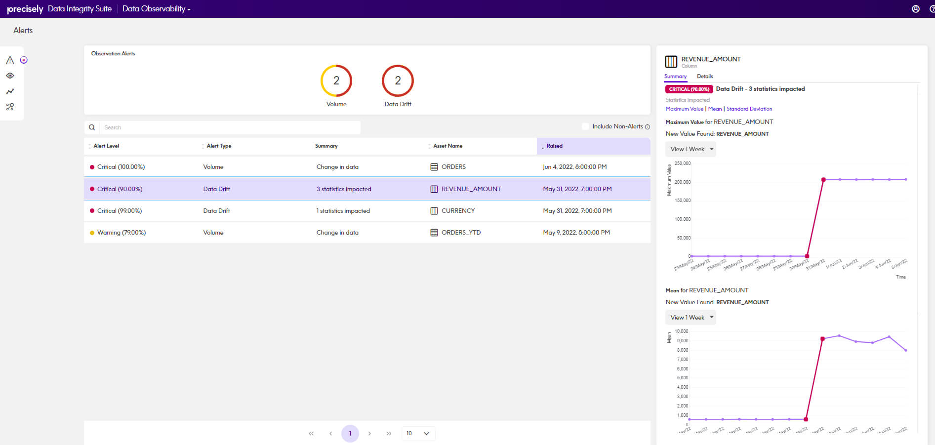Click the ORDERS_YTD table icon
Image resolution: width=935 pixels, height=445 pixels.
click(434, 233)
